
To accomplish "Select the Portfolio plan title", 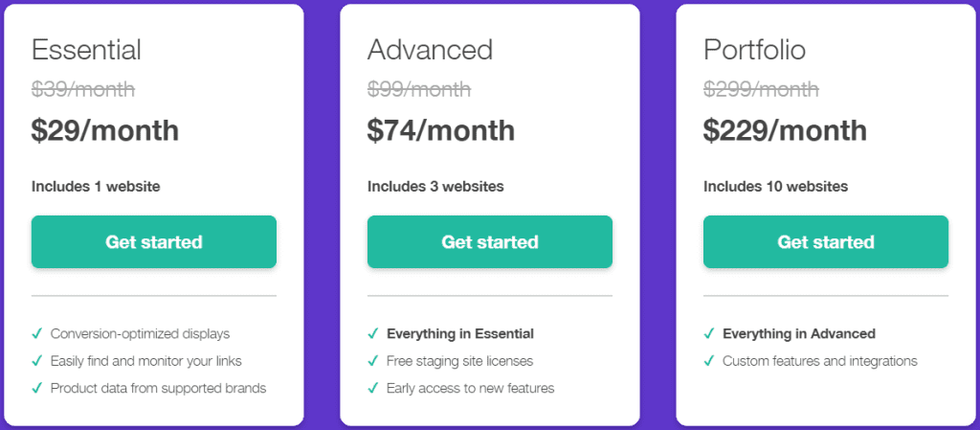I will tap(754, 50).
